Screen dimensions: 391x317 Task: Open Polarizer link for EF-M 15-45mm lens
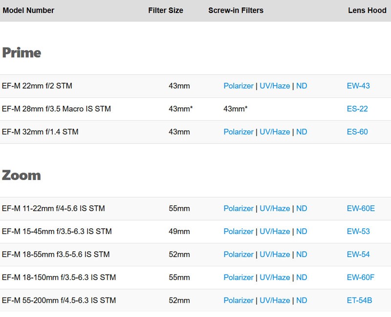[238, 231]
